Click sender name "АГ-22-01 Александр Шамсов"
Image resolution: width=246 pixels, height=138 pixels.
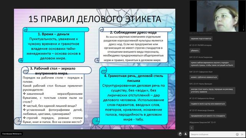click(x=202, y=110)
